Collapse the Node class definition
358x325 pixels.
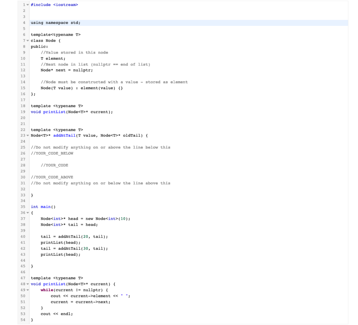27,40
